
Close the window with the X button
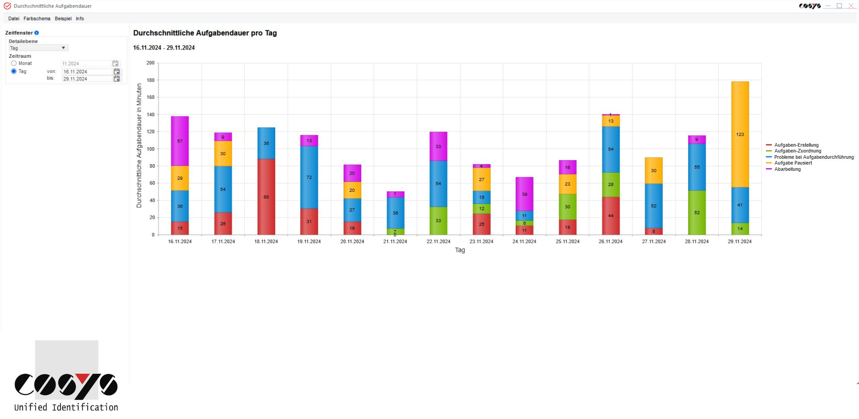pyautogui.click(x=851, y=6)
